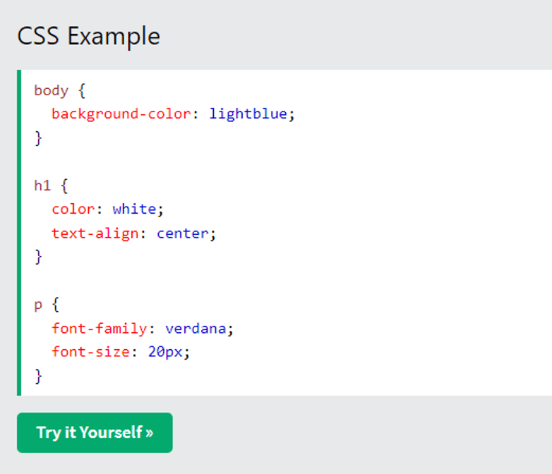
Task: Click the text-align property name
Action: (x=95, y=233)
